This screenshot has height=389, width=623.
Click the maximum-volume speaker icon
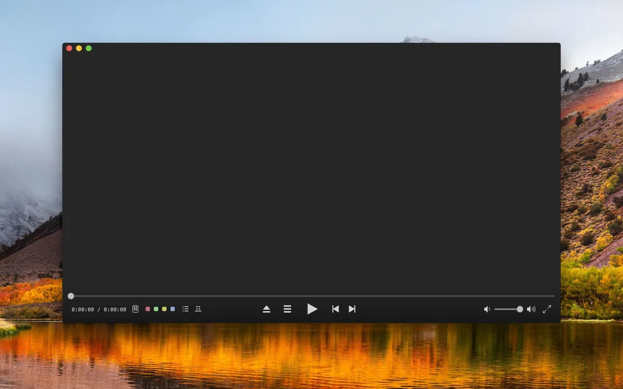point(531,309)
